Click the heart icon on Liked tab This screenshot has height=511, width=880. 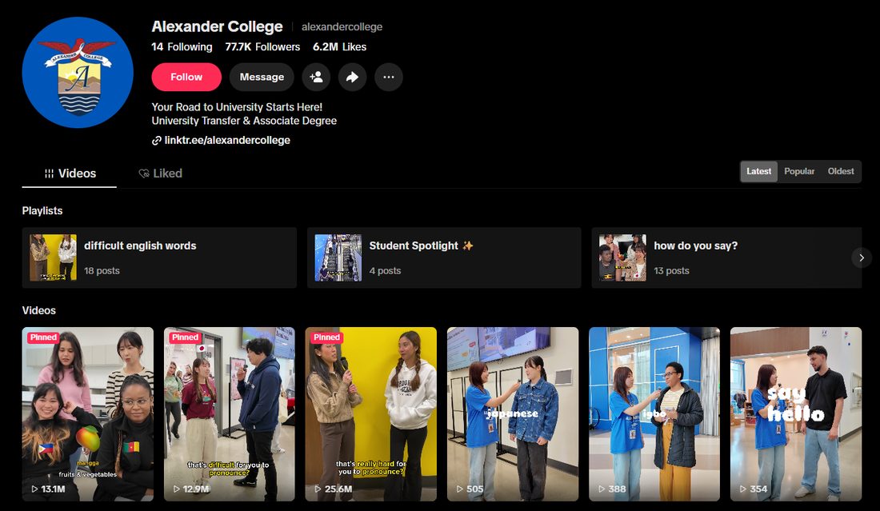pyautogui.click(x=144, y=174)
